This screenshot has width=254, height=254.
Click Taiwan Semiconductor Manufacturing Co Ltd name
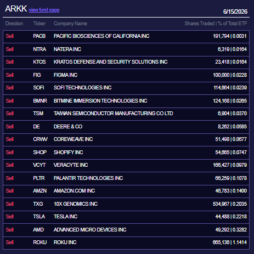[x=113, y=114]
